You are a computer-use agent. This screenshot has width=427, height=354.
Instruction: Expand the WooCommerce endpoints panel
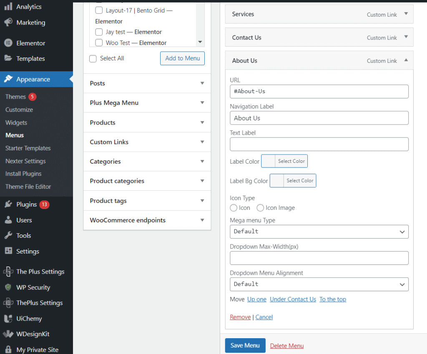(x=147, y=220)
